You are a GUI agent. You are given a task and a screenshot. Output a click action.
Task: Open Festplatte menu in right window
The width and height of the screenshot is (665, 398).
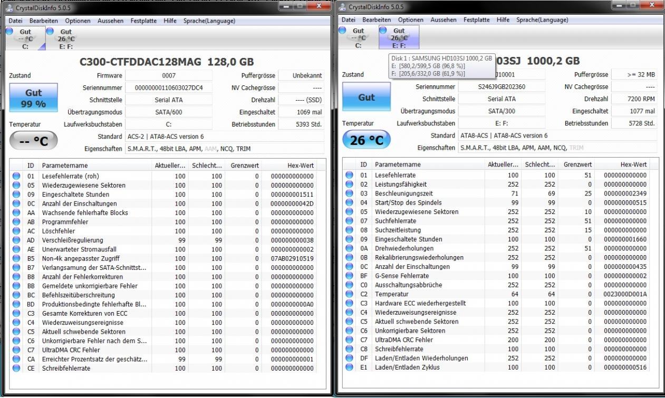click(477, 20)
